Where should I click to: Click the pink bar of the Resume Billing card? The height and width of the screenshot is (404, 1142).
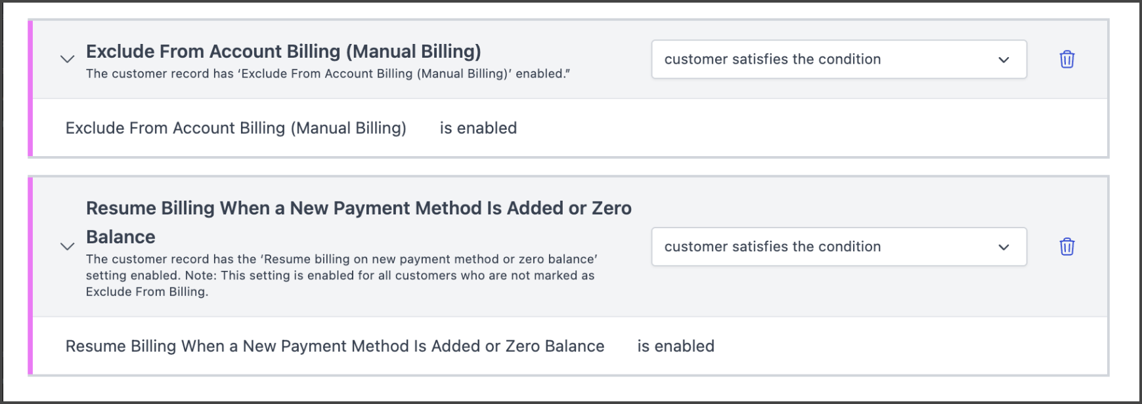pos(30,275)
